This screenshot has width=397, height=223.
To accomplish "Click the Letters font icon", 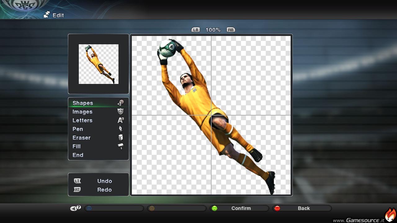I will pyautogui.click(x=121, y=120).
